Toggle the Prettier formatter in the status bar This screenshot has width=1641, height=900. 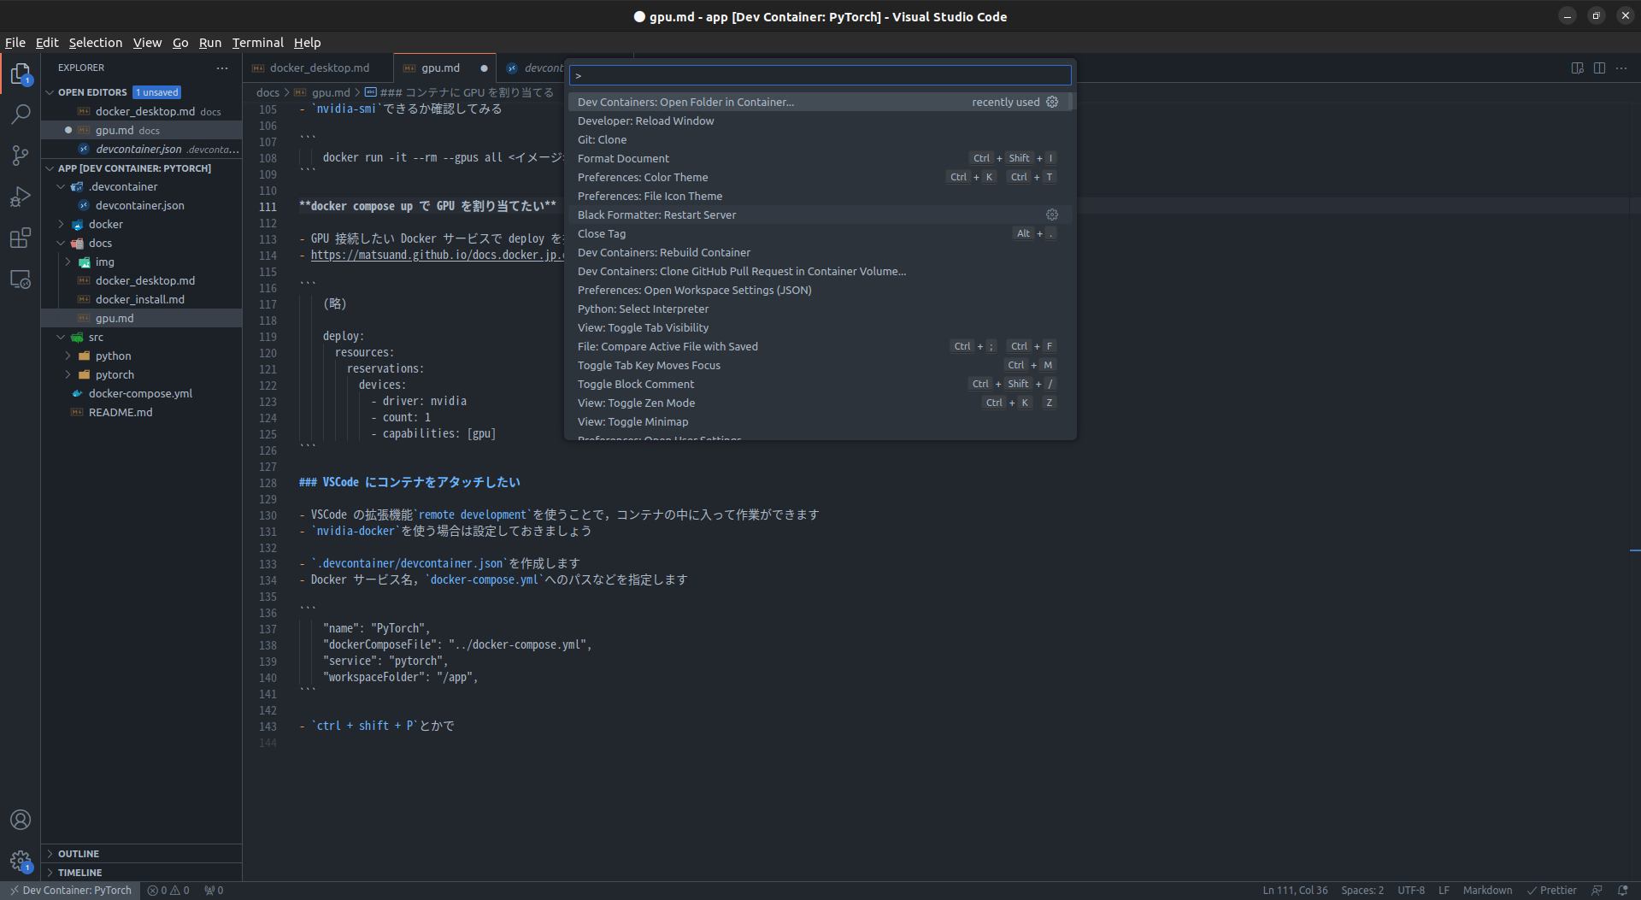1552,890
